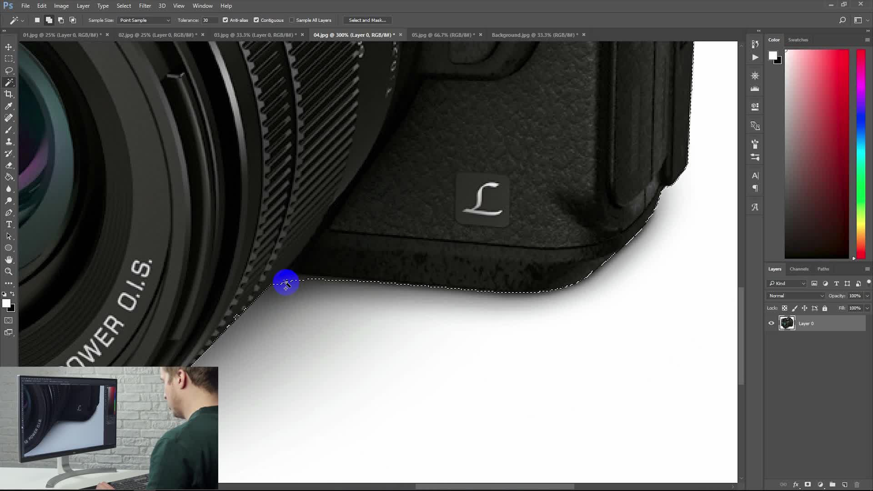
Task: Open the Layers panel menu
Action: pos(867,269)
